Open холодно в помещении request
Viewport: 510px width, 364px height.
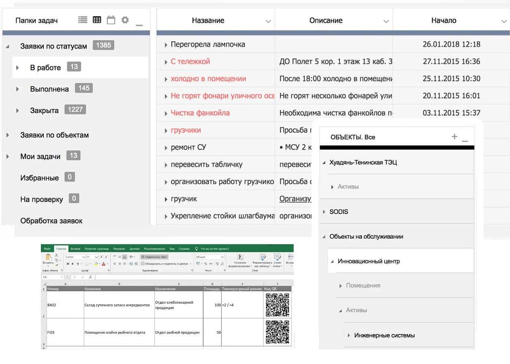(x=208, y=79)
